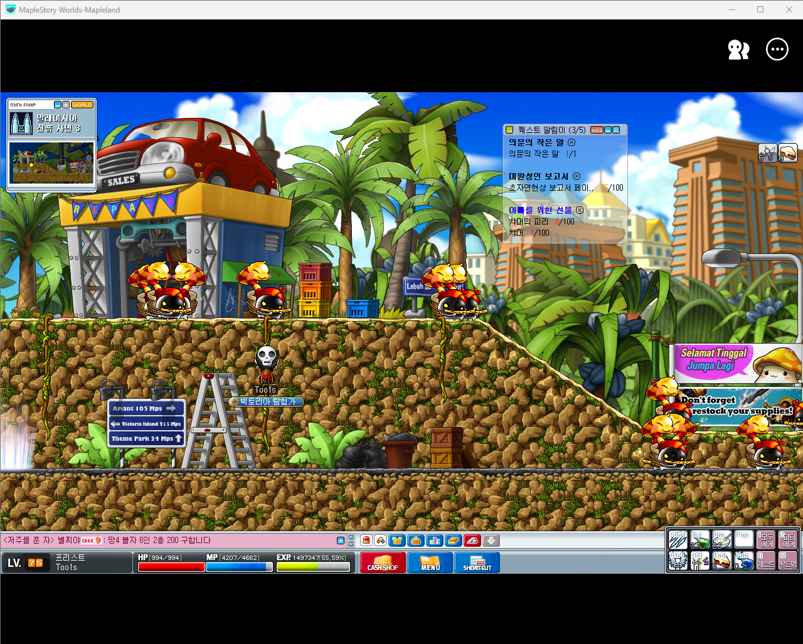803x644 pixels.
Task: Open the SHORTCUT panel
Action: point(477,562)
